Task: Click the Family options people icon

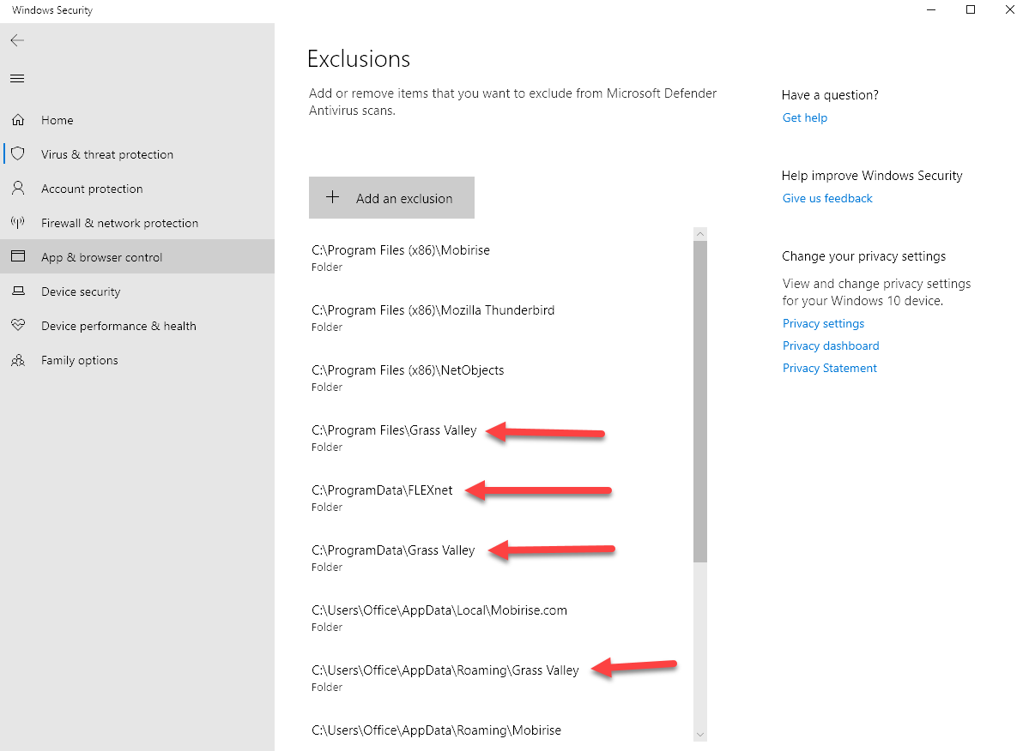Action: coord(18,360)
